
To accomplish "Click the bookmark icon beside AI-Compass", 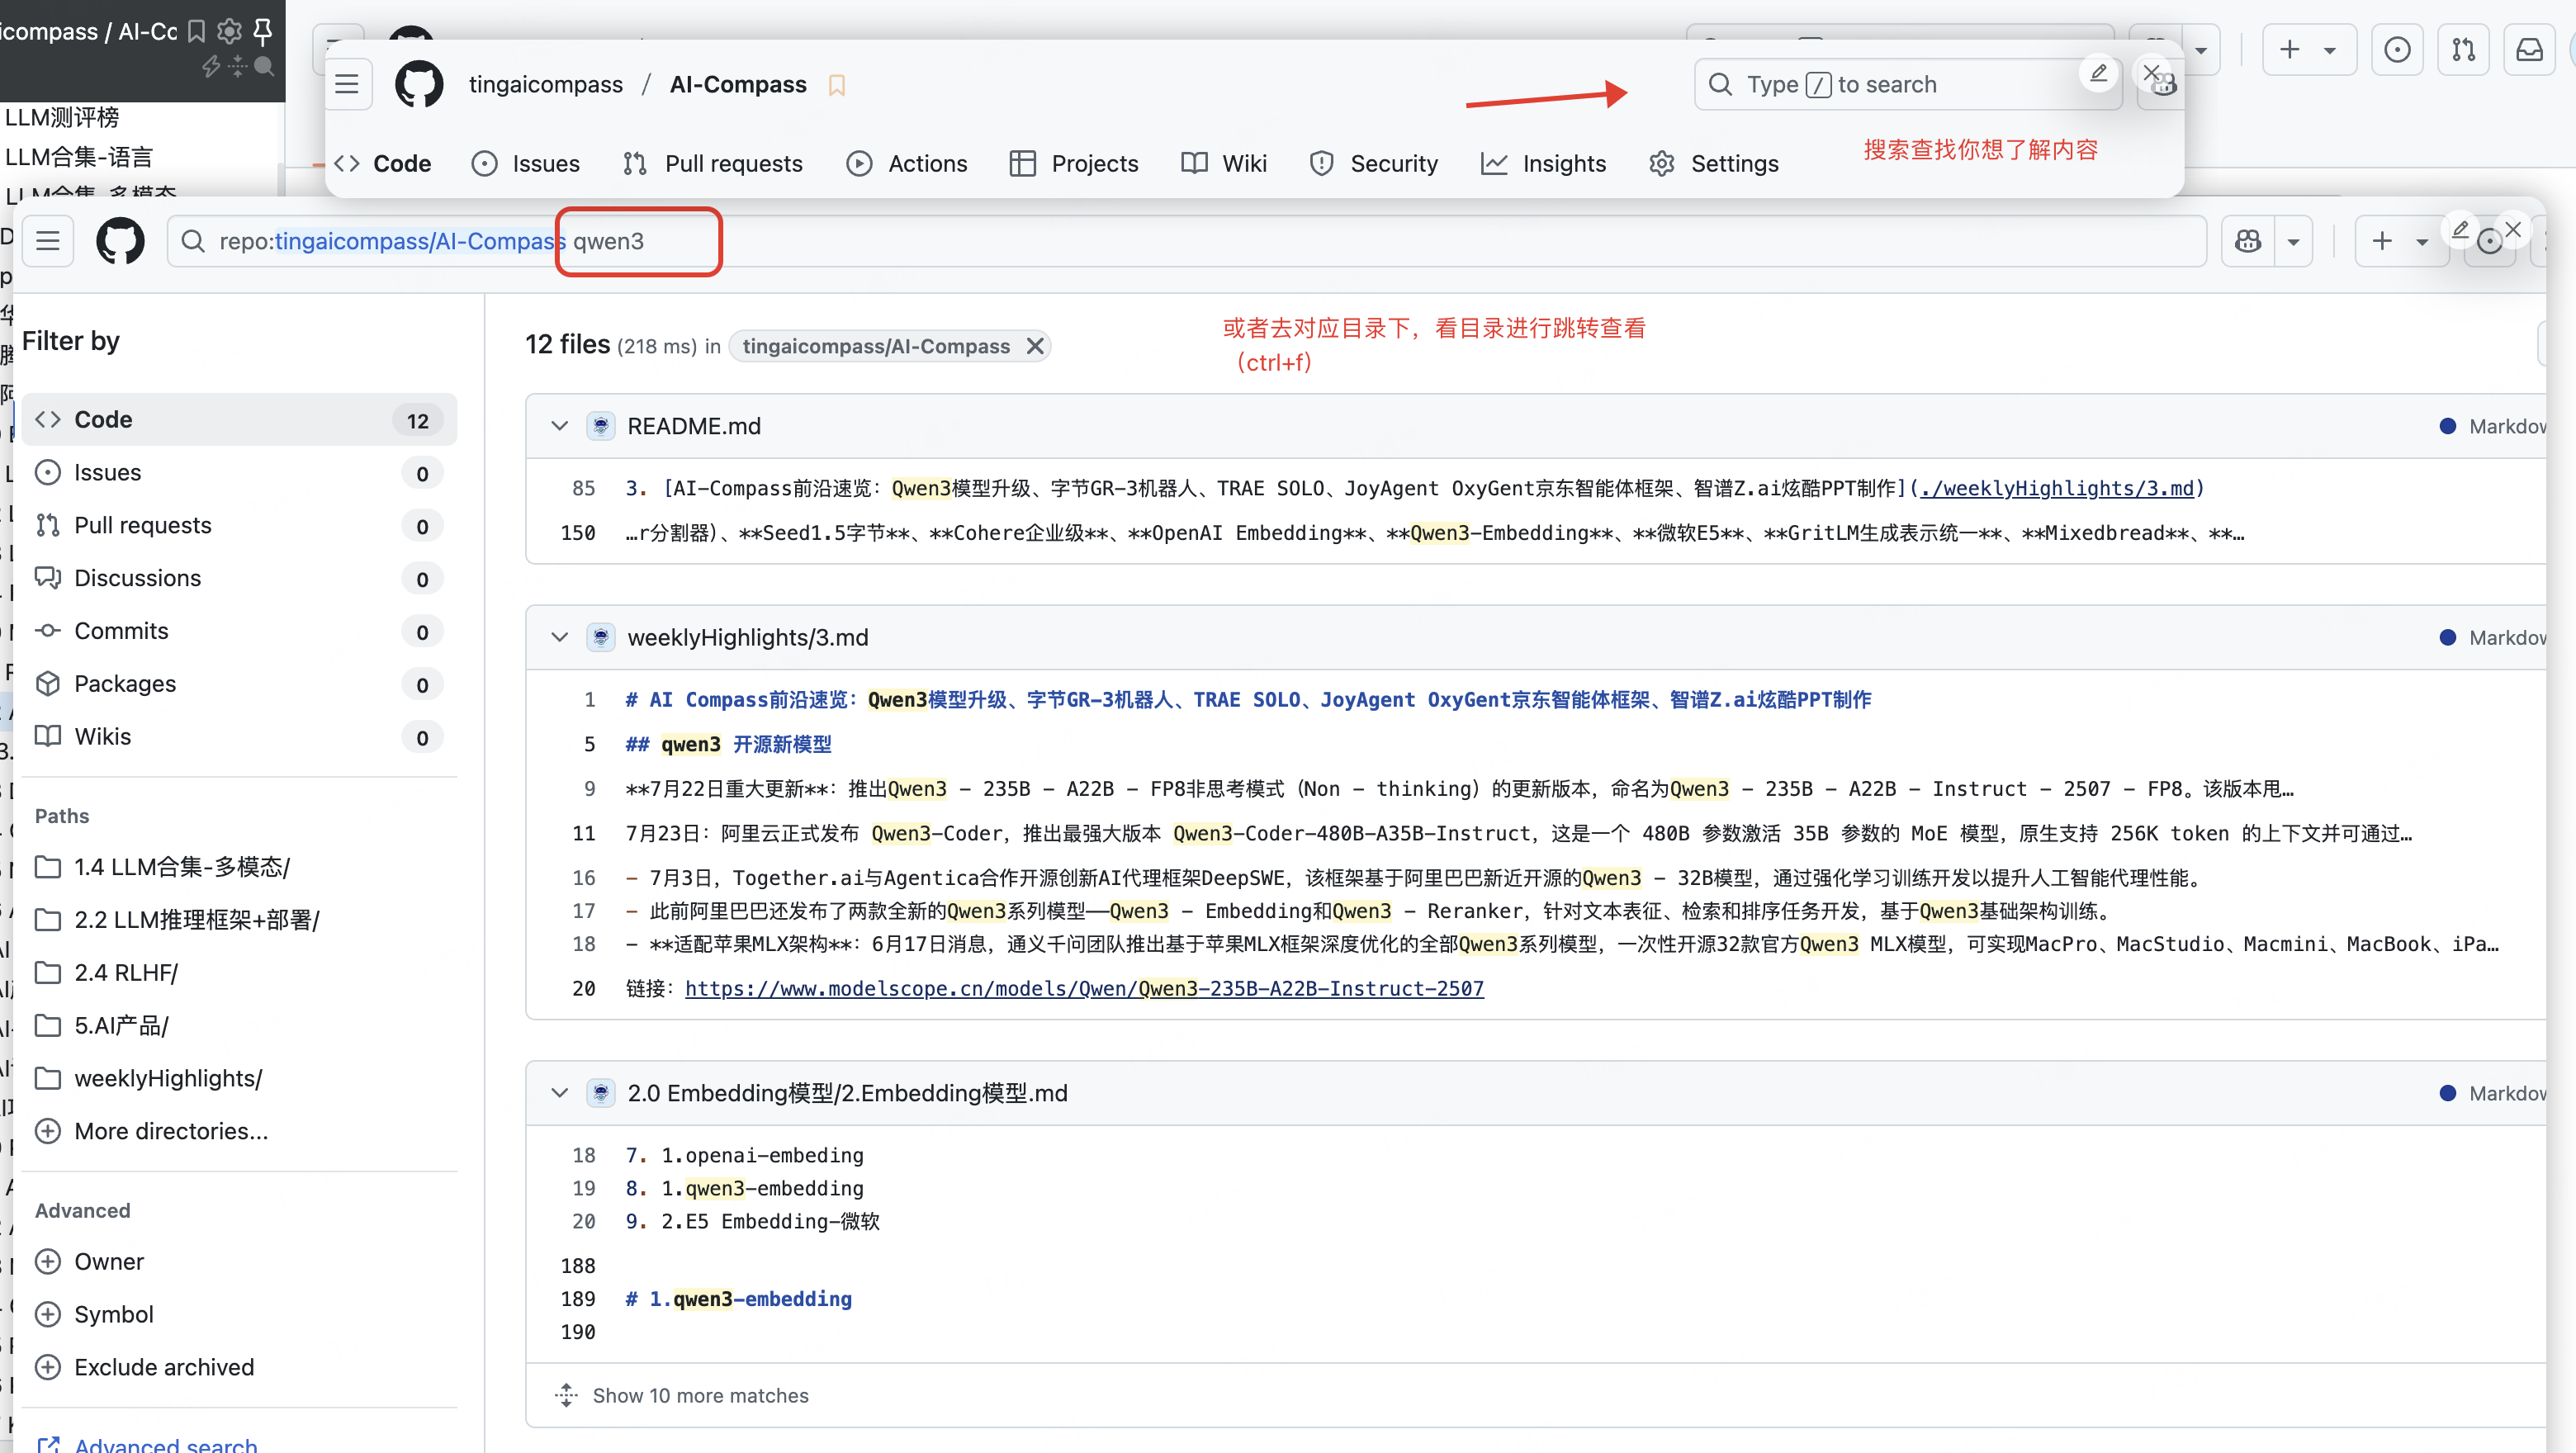I will pyautogui.click(x=837, y=86).
